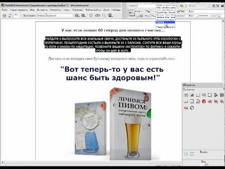Choose Georgia, Times New Roman font entry
Screen dimensions: 225x169
click(x=165, y=15)
